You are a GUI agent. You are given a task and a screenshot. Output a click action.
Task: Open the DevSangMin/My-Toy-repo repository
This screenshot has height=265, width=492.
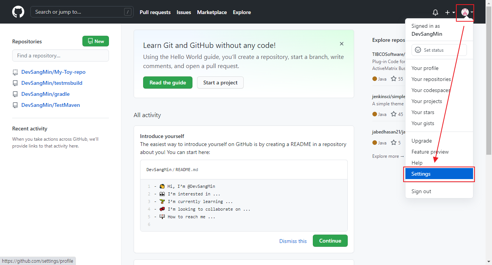(x=53, y=72)
